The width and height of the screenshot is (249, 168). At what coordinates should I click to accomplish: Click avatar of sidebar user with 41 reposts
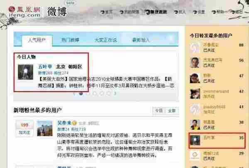pos(195,109)
